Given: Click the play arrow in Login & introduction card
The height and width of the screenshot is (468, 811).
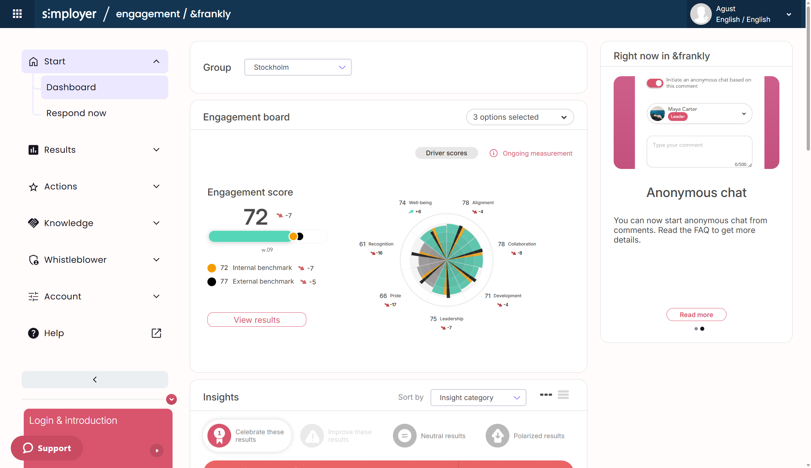Looking at the screenshot, I should point(157,450).
